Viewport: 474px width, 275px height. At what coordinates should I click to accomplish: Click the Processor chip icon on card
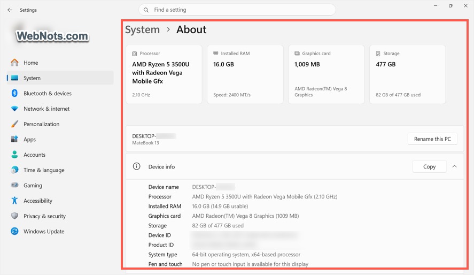(x=135, y=54)
